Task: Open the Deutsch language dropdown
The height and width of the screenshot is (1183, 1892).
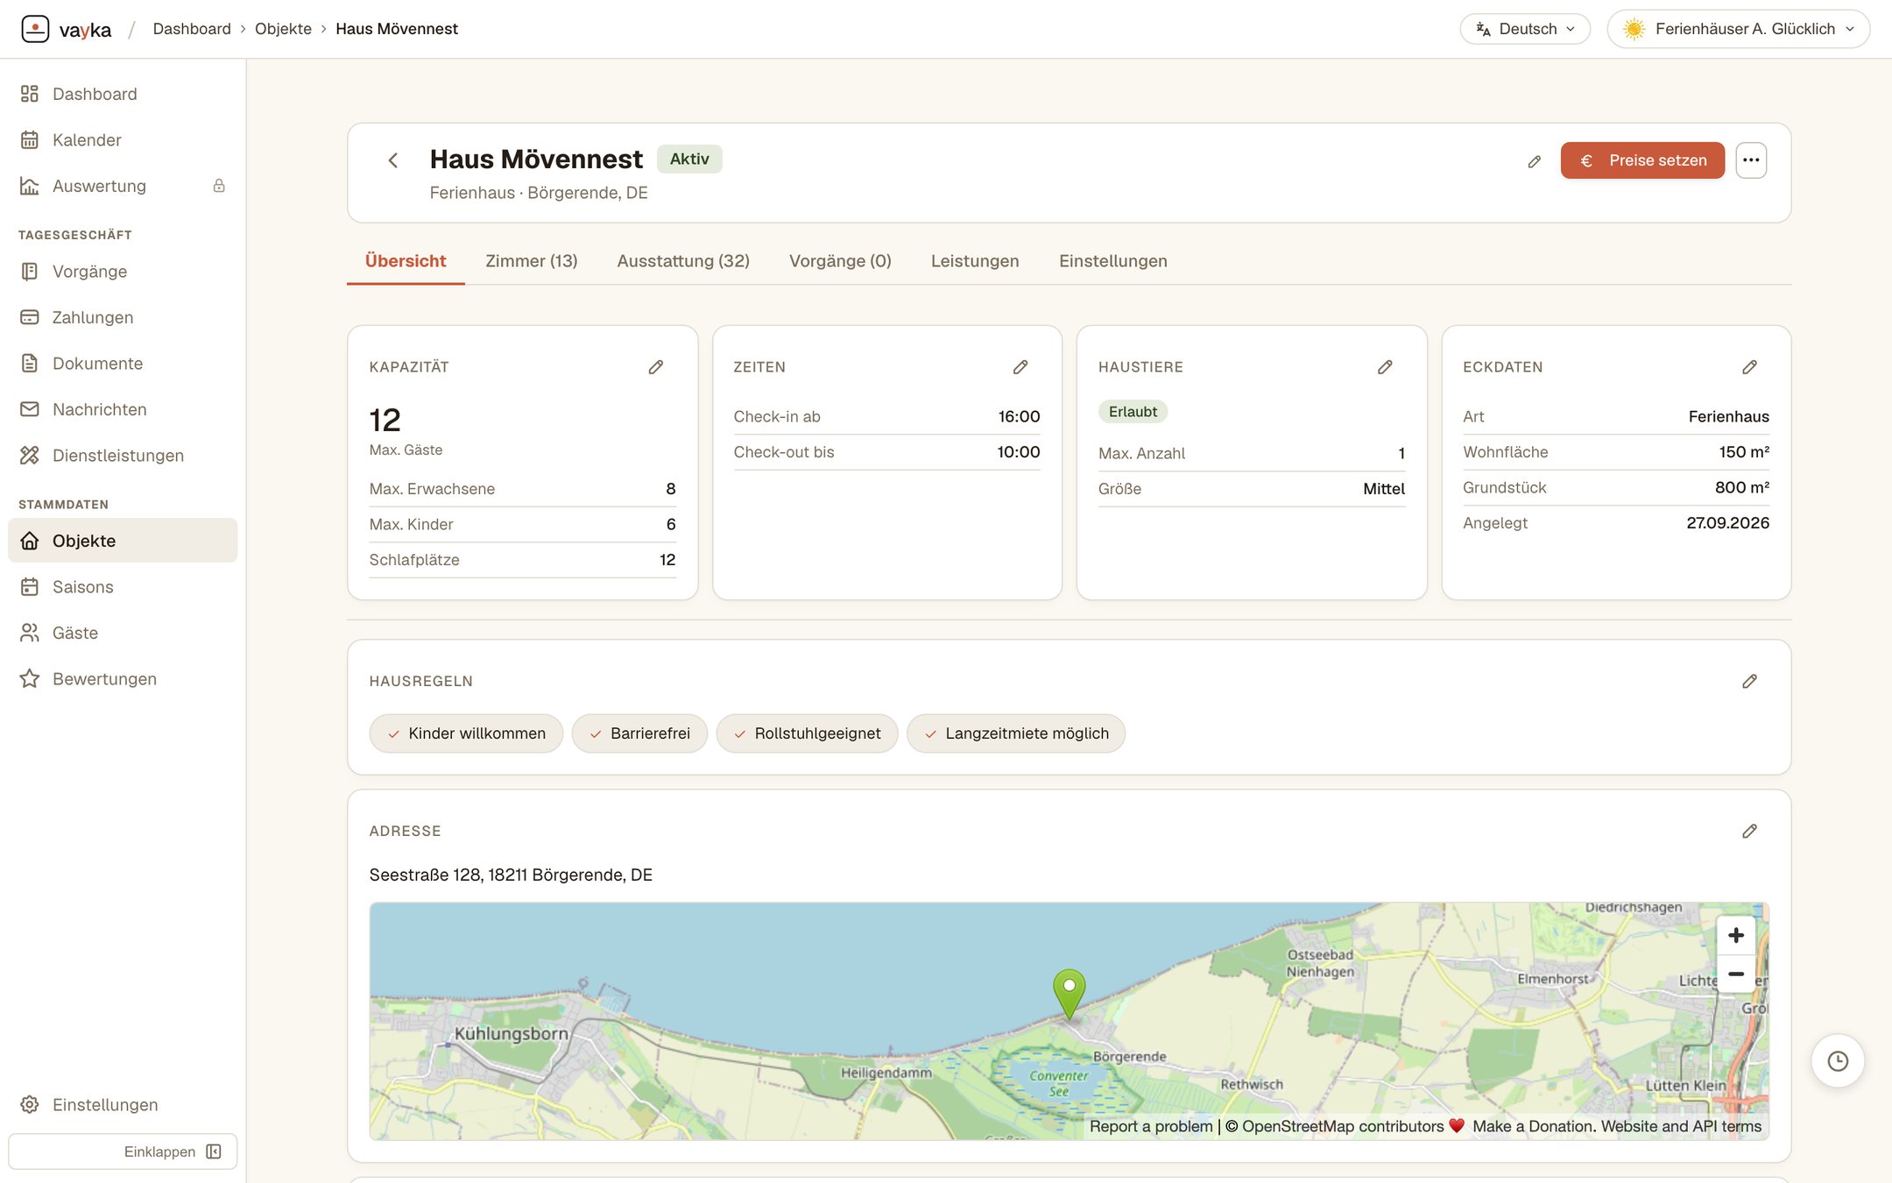Action: coord(1524,29)
